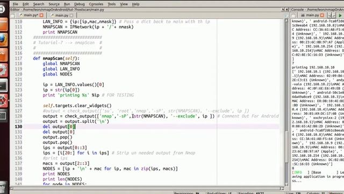Open the View menu

coord(124,4)
